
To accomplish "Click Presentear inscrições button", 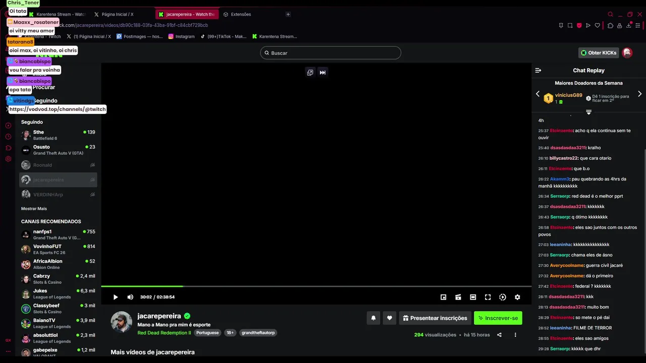I will pos(435,318).
